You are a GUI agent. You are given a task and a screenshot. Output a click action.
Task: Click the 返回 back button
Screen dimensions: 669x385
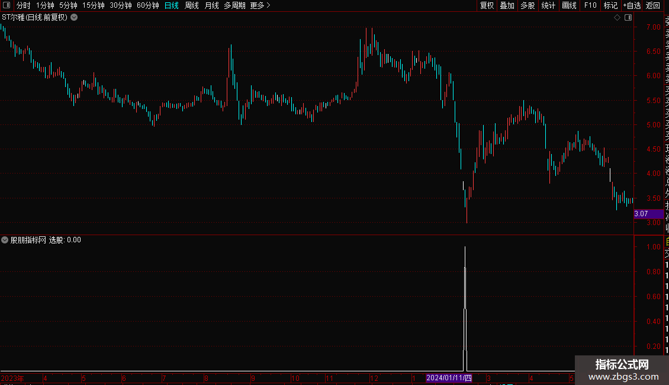click(x=653, y=5)
